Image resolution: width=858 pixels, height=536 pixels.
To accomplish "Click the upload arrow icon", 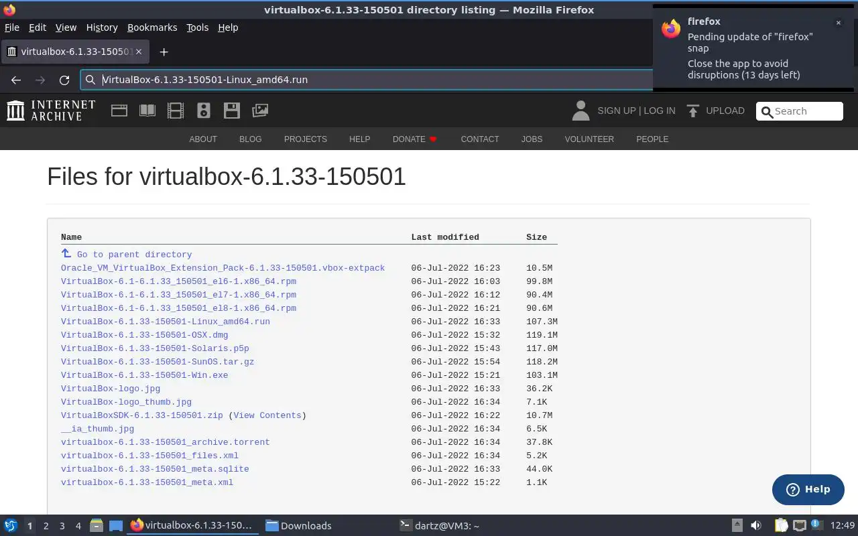I will click(693, 111).
